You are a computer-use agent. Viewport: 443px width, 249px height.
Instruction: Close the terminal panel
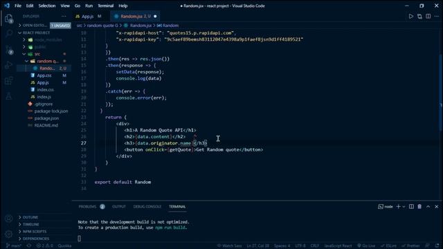[x=437, y=207]
